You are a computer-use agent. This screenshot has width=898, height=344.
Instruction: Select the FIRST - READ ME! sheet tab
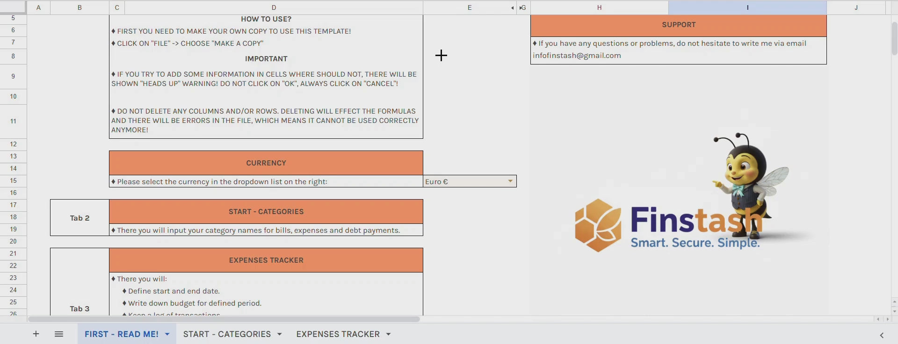pos(121,334)
